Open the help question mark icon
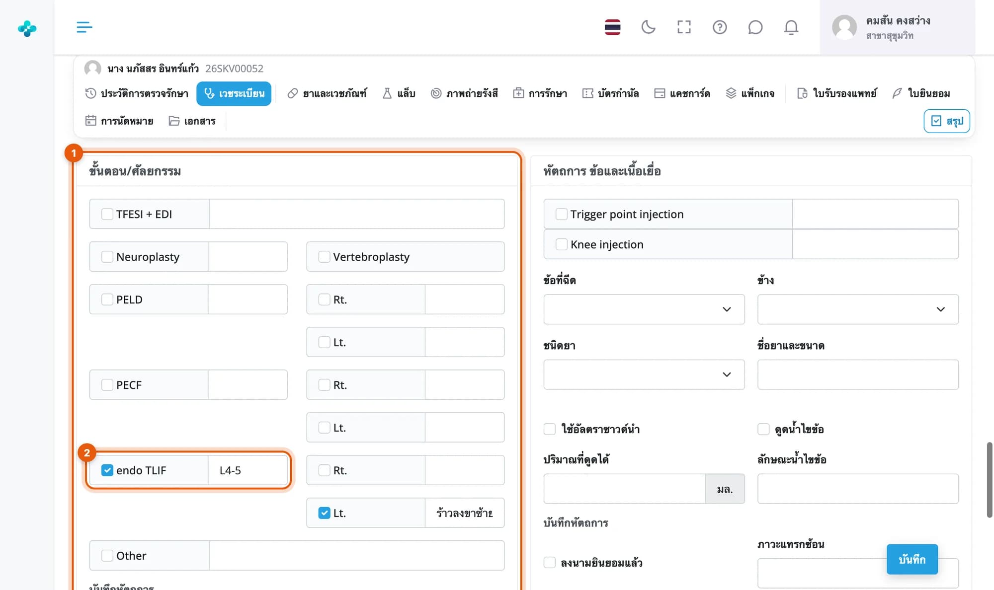Screen dimensions: 994x590 pyautogui.click(x=720, y=27)
